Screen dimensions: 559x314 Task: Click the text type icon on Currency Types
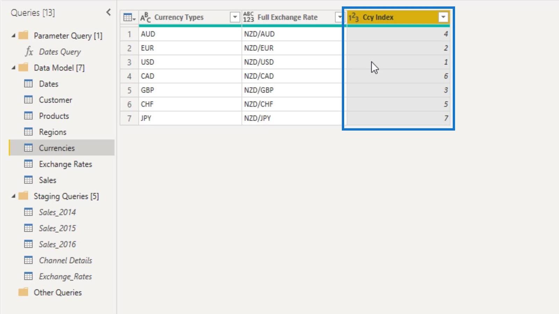145,17
